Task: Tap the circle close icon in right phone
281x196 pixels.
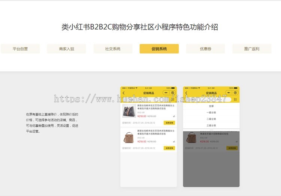Action: (x=235, y=93)
